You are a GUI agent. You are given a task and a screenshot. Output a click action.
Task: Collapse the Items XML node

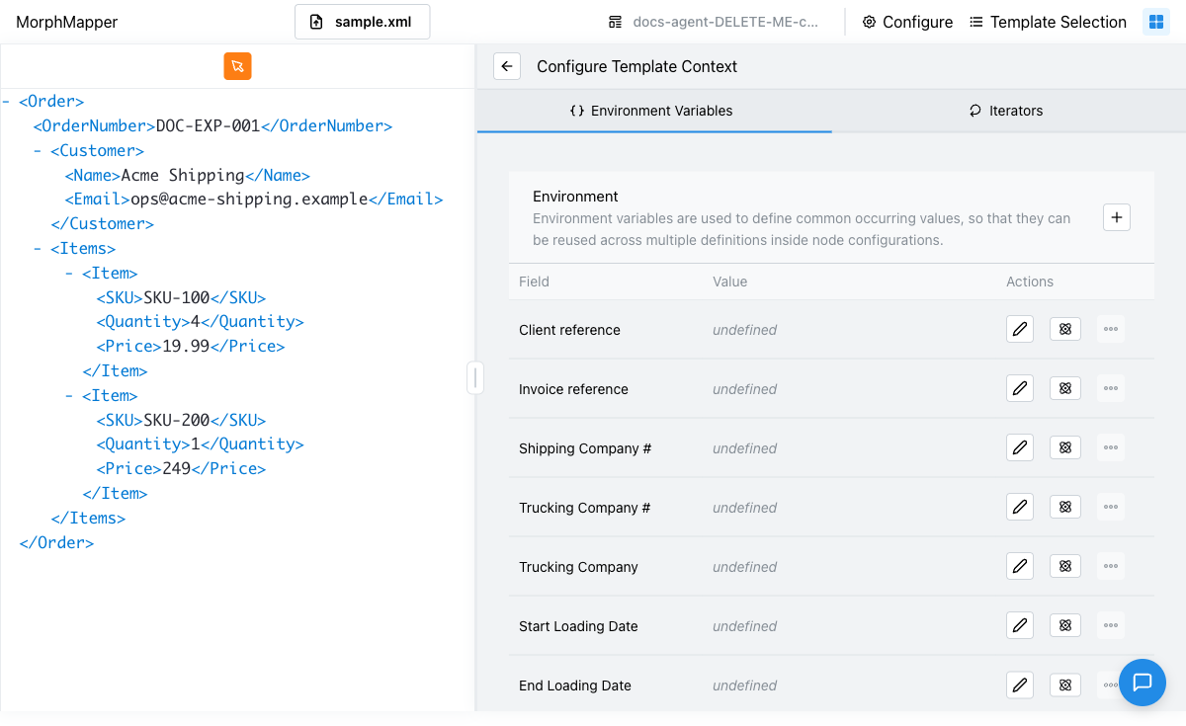coord(39,249)
